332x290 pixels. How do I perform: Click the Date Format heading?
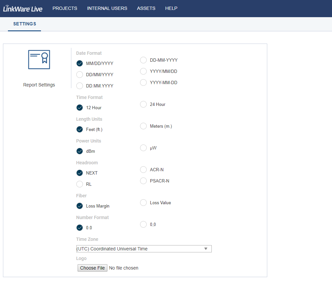(x=89, y=53)
